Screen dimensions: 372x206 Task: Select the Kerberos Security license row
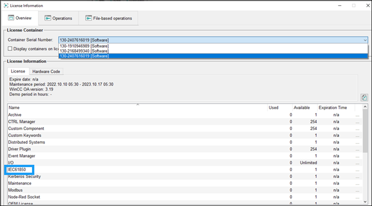(x=25, y=177)
